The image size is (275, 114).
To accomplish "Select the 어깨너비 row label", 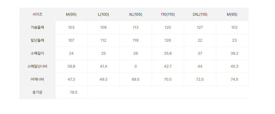I will (37, 79).
